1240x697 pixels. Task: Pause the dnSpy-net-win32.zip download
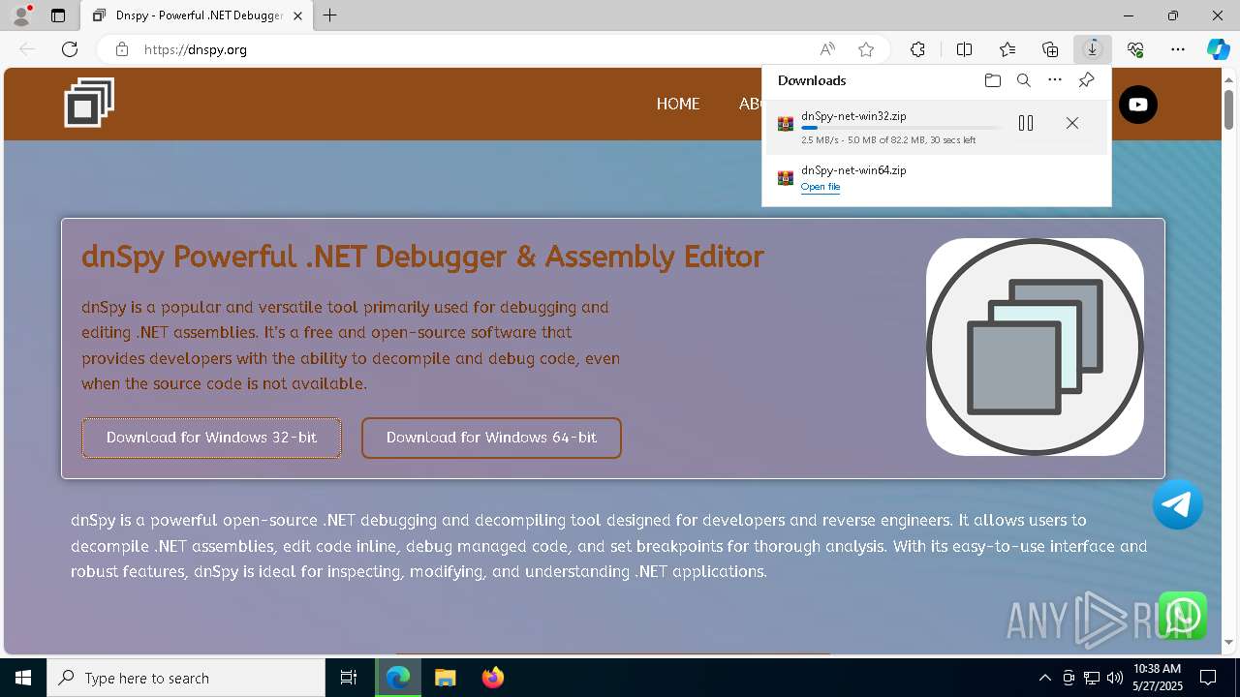[1026, 123]
